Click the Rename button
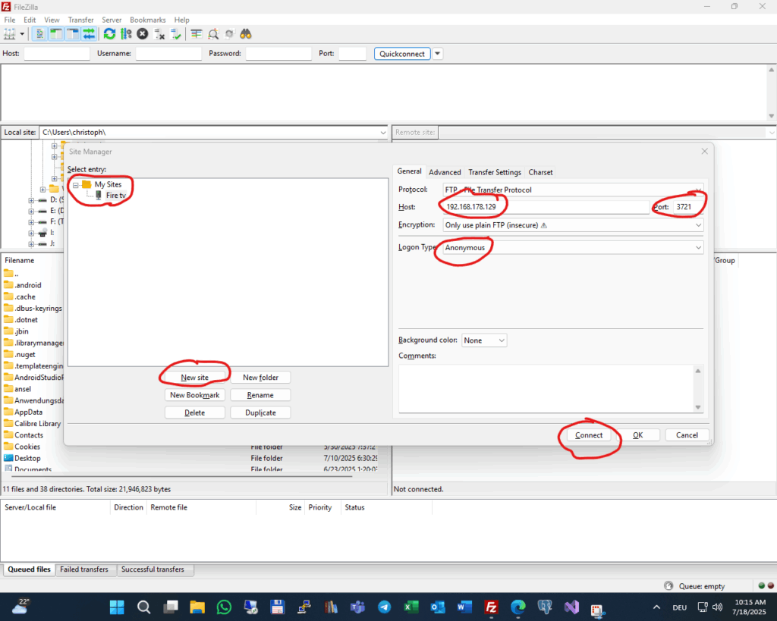777x621 pixels. (260, 395)
